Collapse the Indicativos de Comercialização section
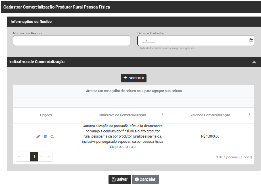 (x=254, y=62)
